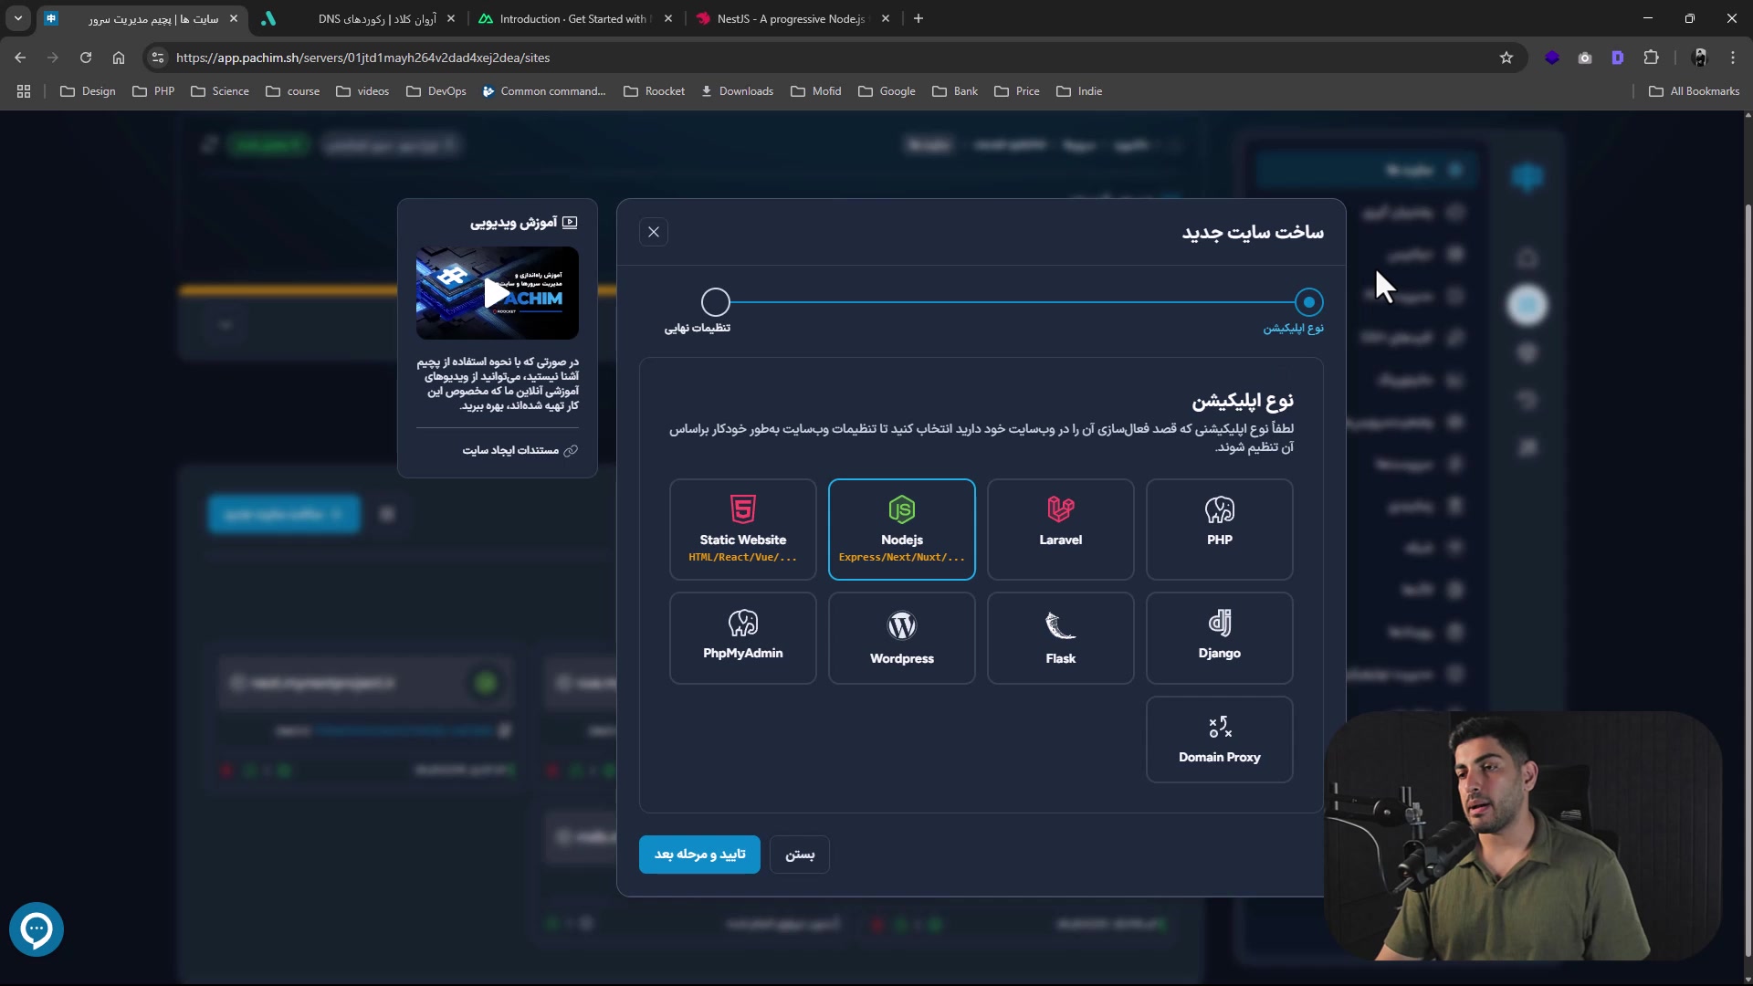1753x986 pixels.
Task: Close the new site dialog with X
Action: [654, 232]
